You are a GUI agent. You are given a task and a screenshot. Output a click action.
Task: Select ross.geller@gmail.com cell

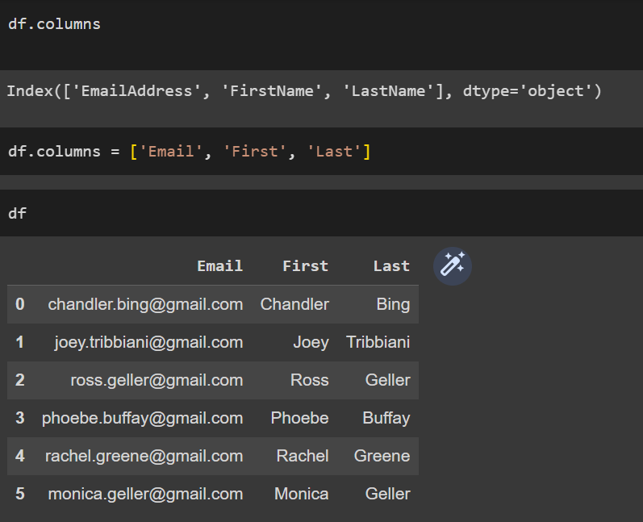157,380
